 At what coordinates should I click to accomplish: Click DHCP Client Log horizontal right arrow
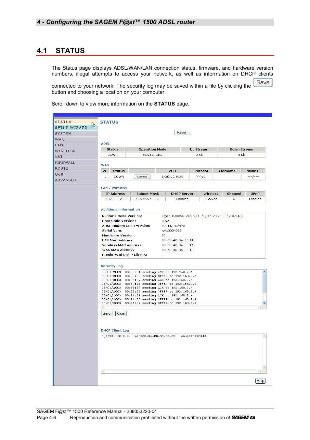[260, 371]
